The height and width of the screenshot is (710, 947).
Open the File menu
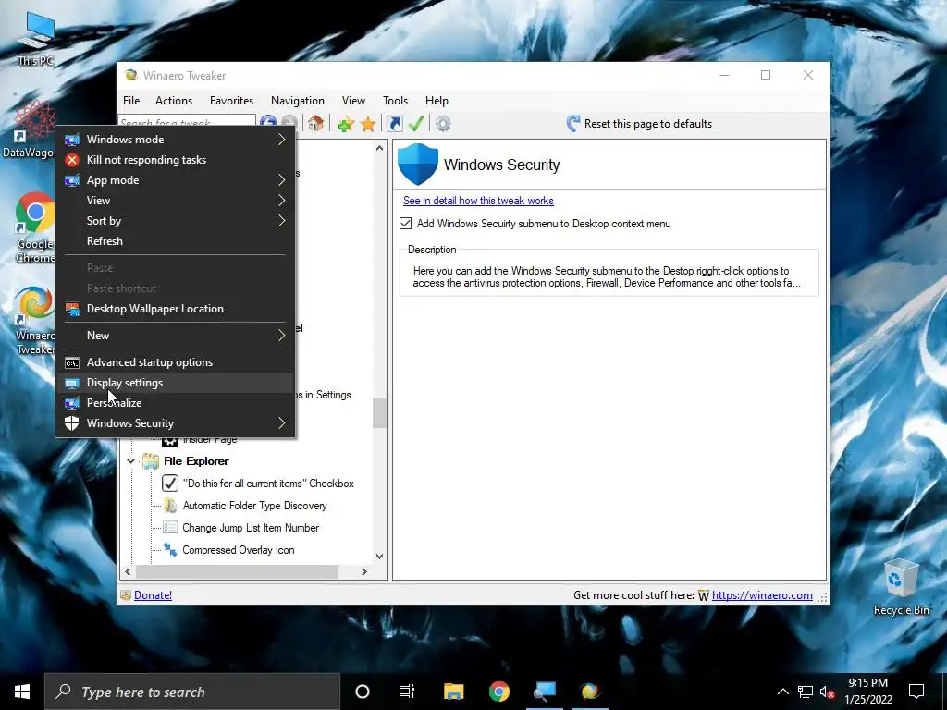coord(131,101)
